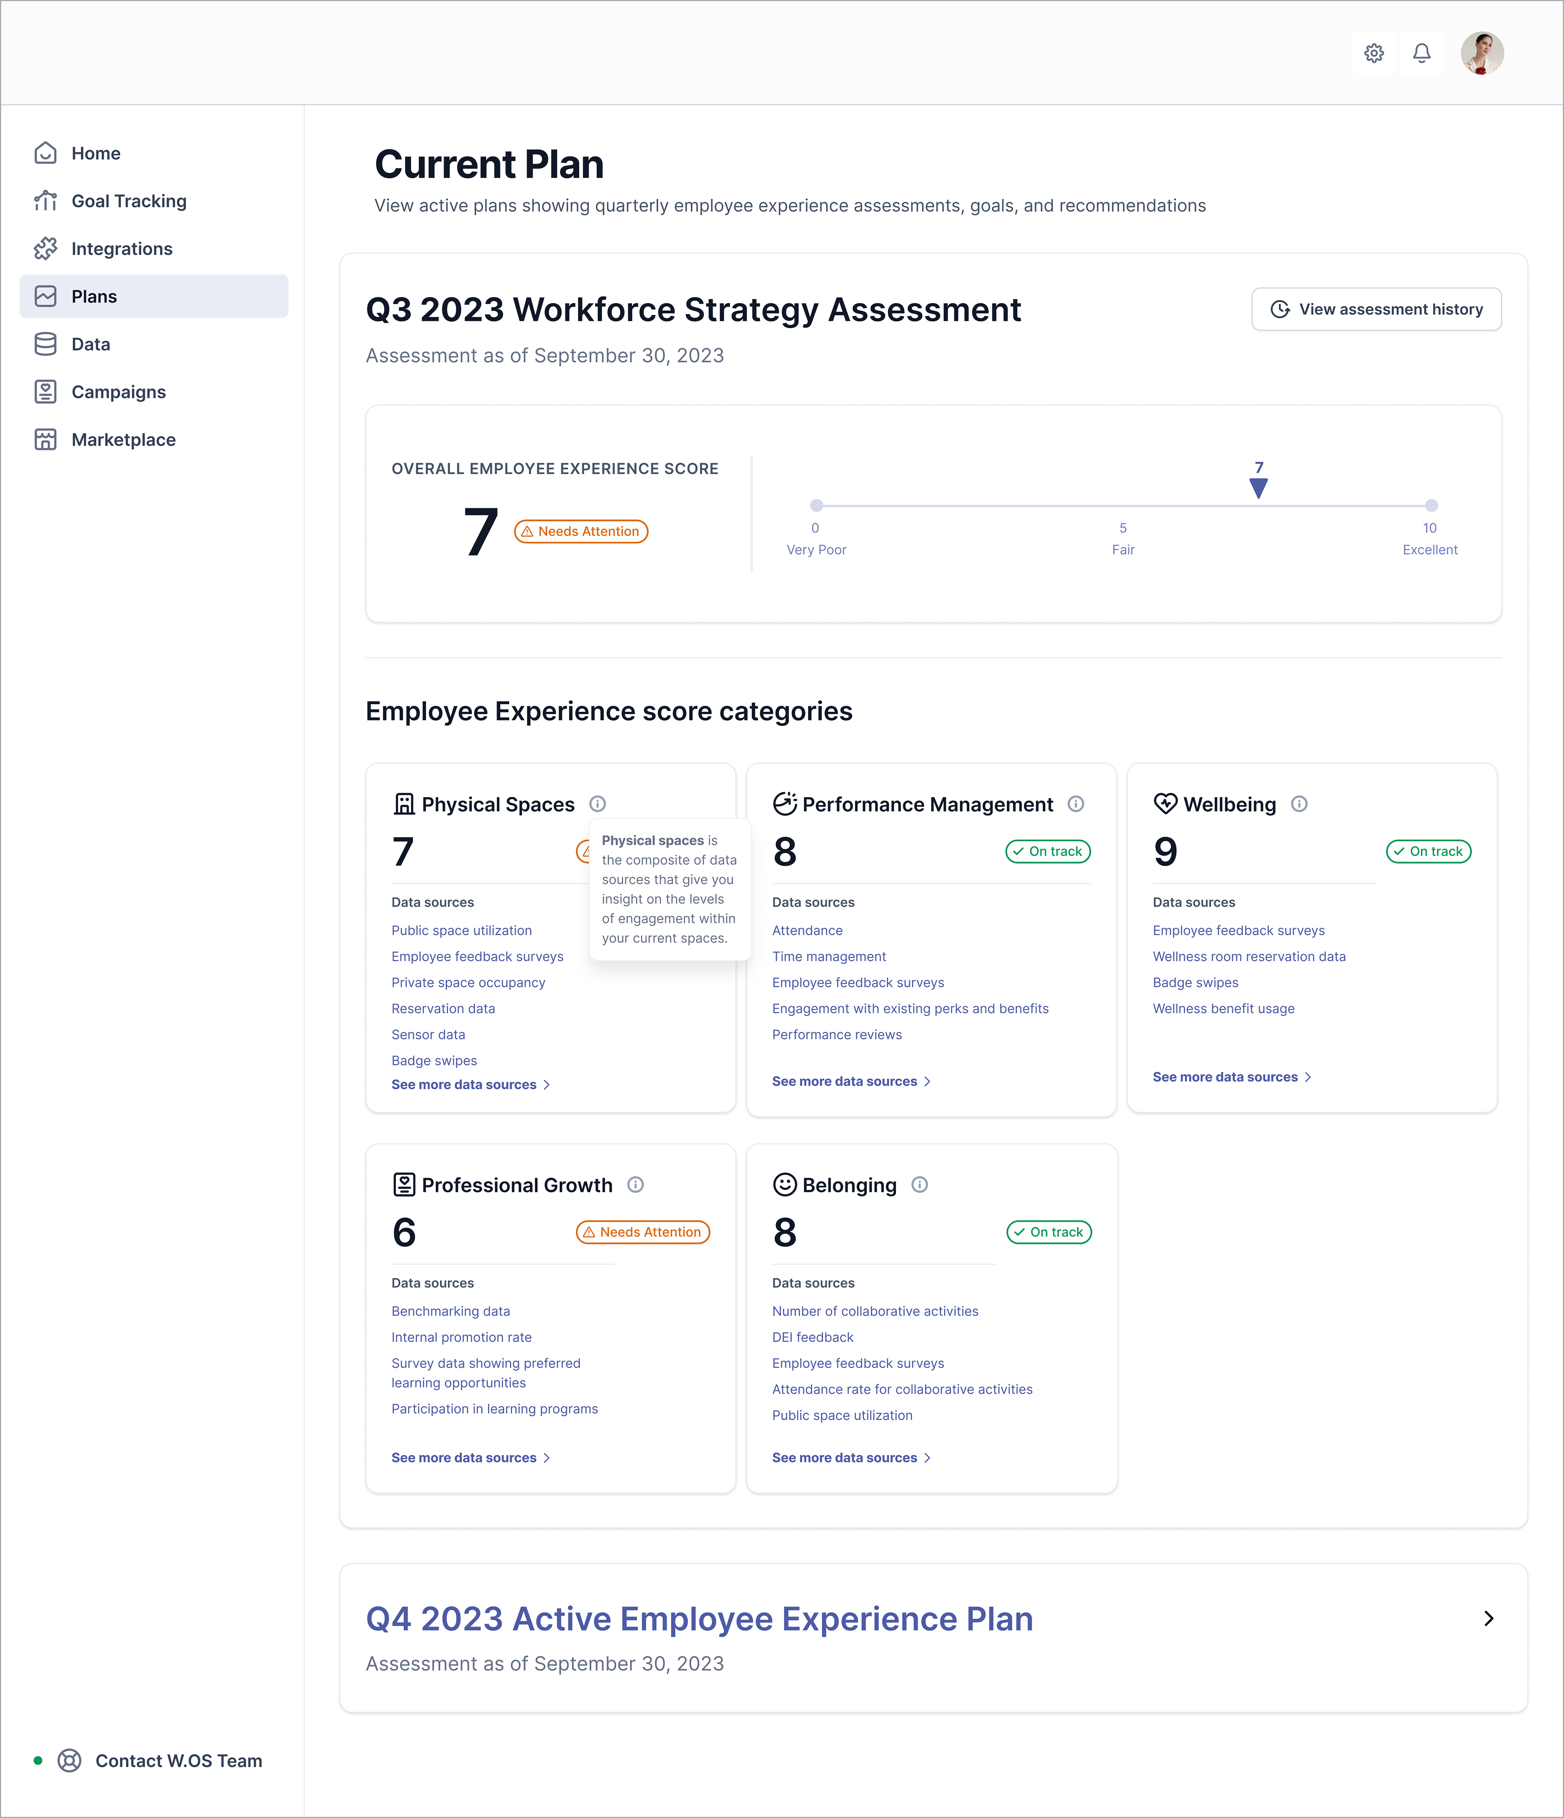Click the Marketplace storefront icon
Screen dimensions: 1564x1818
(x=46, y=440)
